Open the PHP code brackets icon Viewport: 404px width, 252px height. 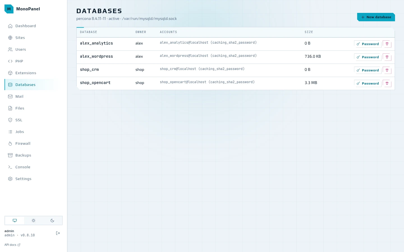pyautogui.click(x=10, y=61)
